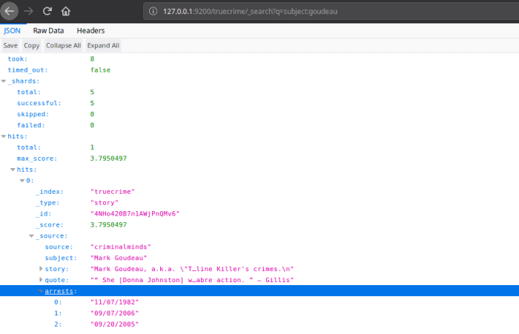This screenshot has width=519, height=334.
Task: Collapse the arrests array
Action: (41, 291)
